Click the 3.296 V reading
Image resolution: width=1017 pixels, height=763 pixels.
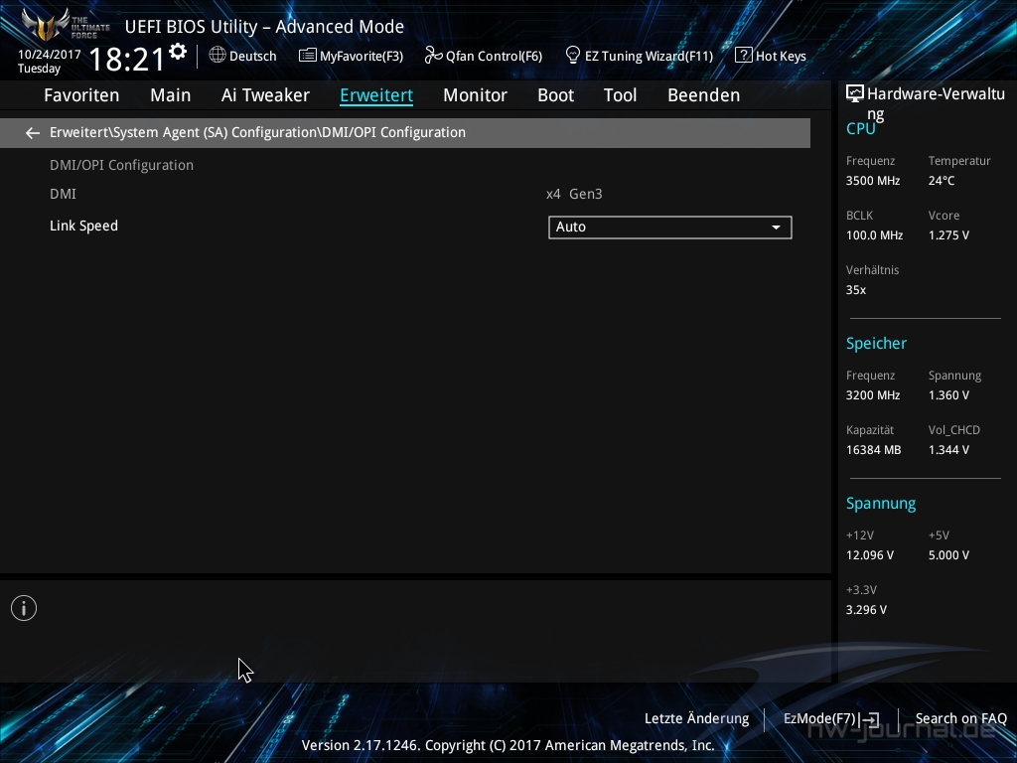[866, 610]
